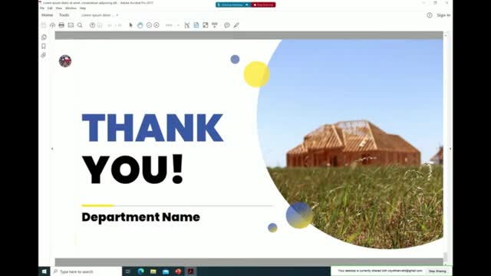Choose the Selection arrow tool
Image resolution: width=491 pixels, height=276 pixels.
[x=131, y=25]
